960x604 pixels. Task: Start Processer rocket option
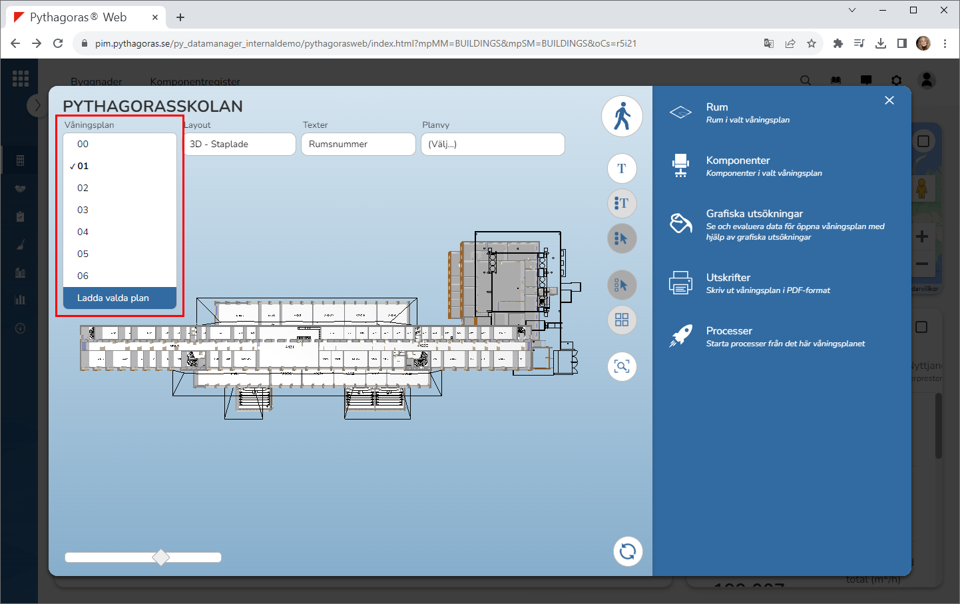point(680,336)
